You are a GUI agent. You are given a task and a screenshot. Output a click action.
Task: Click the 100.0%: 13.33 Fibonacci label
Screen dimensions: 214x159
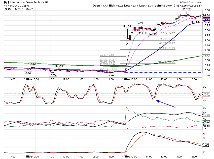click(166, 62)
